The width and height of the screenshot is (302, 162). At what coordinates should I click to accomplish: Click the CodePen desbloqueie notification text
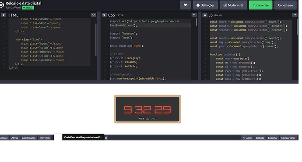tap(83, 137)
